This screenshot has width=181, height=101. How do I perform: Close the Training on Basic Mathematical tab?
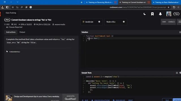click(x=154, y=2)
